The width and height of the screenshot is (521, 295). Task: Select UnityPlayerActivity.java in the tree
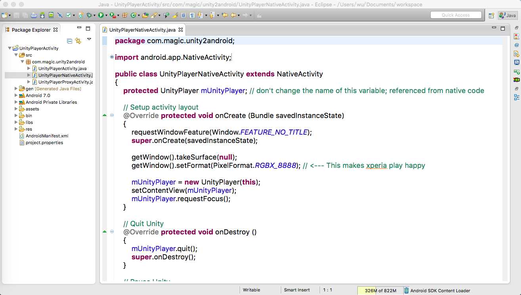(62, 69)
